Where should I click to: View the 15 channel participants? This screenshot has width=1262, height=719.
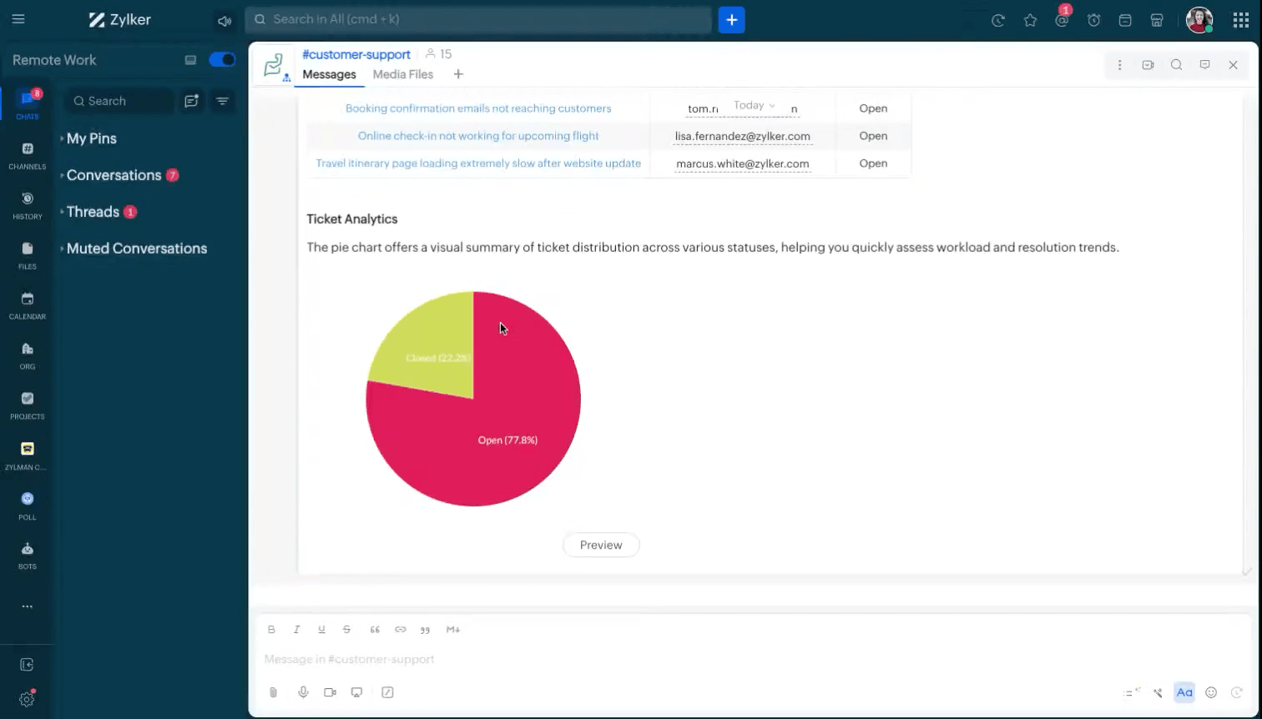[x=438, y=54]
